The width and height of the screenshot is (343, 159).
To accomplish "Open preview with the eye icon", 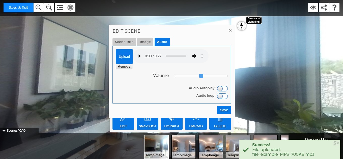I will click(313, 8).
